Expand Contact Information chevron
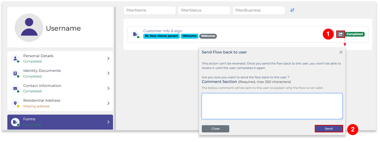The image size is (380, 142). (108, 88)
